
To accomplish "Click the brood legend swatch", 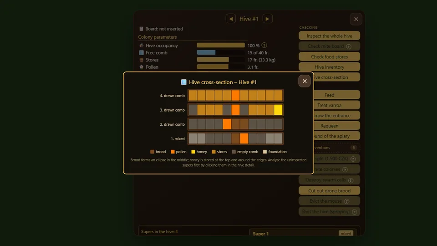I will pyautogui.click(x=152, y=152).
